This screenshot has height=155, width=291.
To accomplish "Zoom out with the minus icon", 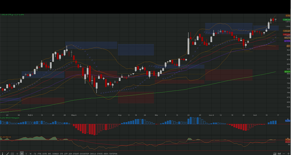I will pyautogui.click(x=284, y=154).
